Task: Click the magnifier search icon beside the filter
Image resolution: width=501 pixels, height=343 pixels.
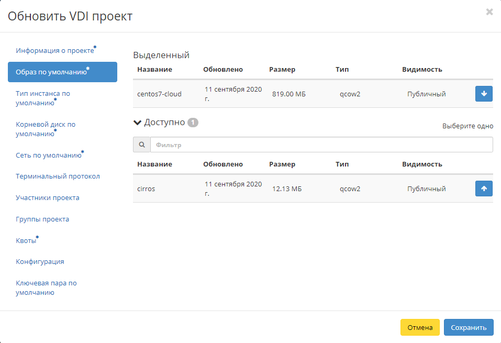Action: tap(141, 145)
